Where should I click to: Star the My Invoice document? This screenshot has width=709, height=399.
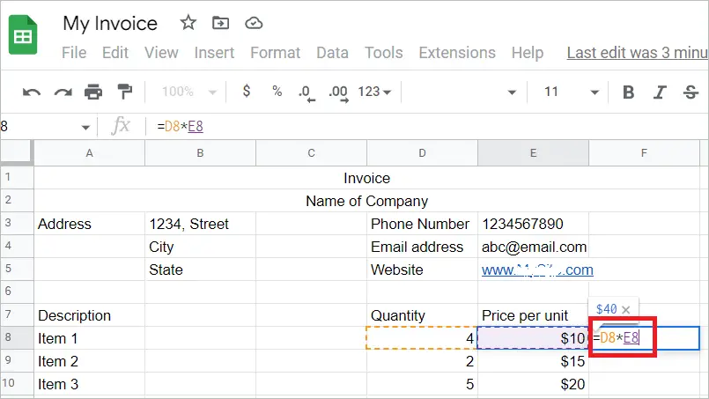pyautogui.click(x=188, y=23)
